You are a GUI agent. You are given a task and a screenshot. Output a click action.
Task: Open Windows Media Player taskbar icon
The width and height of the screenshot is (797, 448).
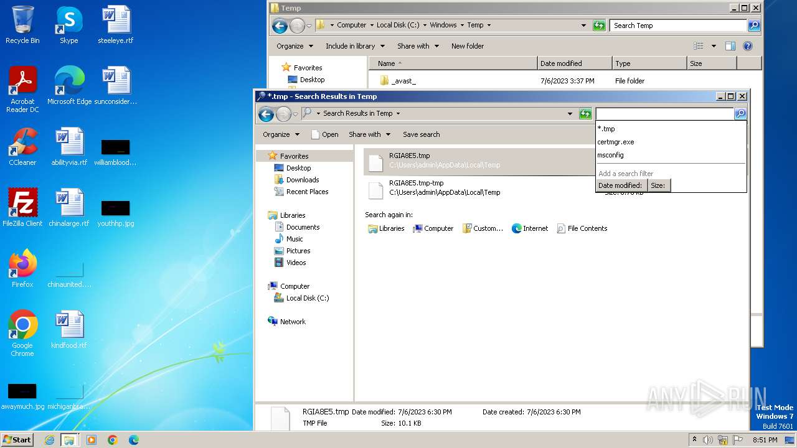[x=92, y=439]
